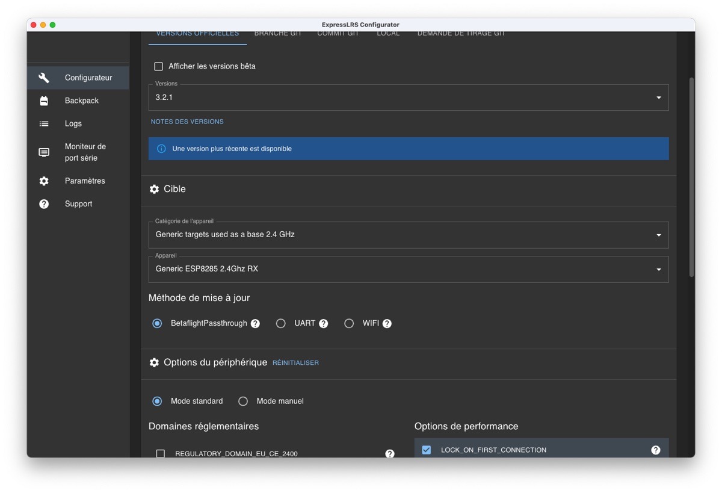Open Catégorie de l'appareil dropdown
Image resolution: width=722 pixels, height=493 pixels.
(x=409, y=235)
